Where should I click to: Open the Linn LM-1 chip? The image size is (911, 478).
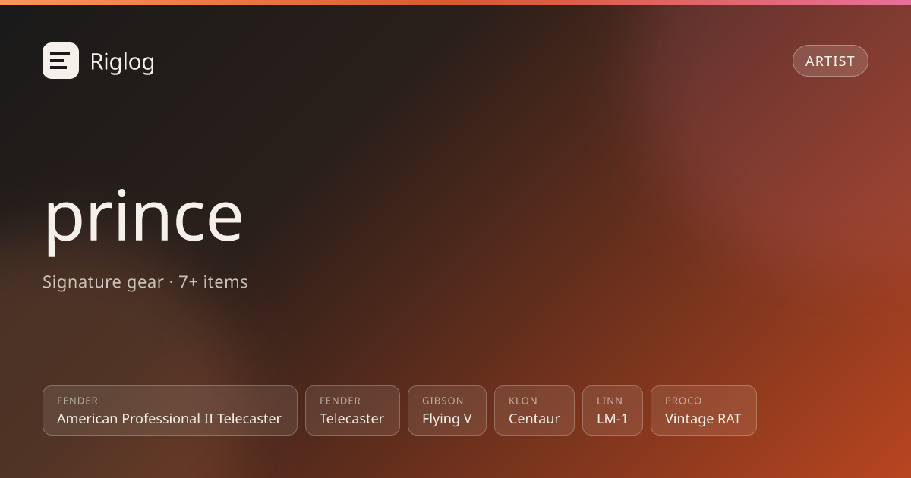(613, 410)
